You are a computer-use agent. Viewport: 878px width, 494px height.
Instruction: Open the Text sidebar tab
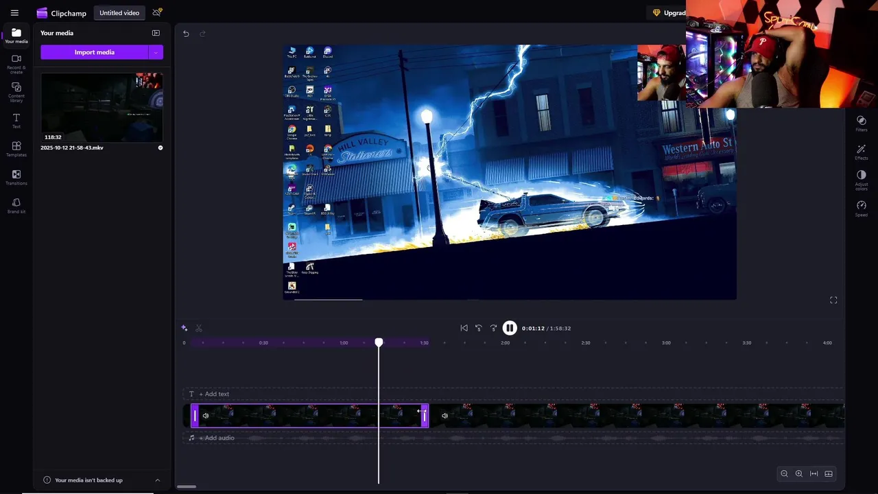click(x=16, y=121)
